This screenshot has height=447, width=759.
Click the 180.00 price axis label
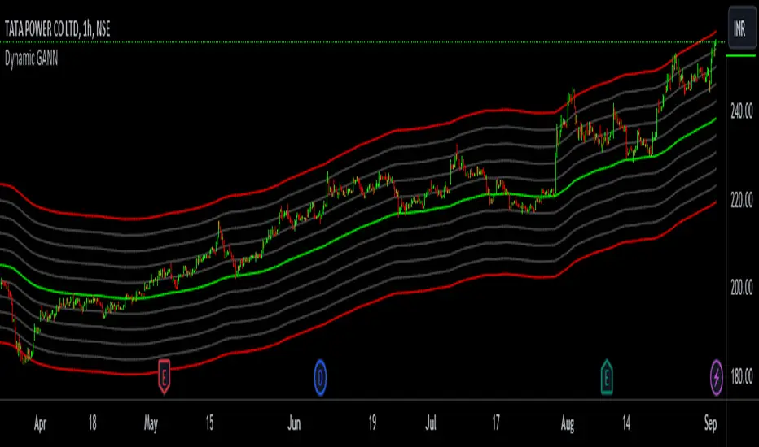(742, 375)
